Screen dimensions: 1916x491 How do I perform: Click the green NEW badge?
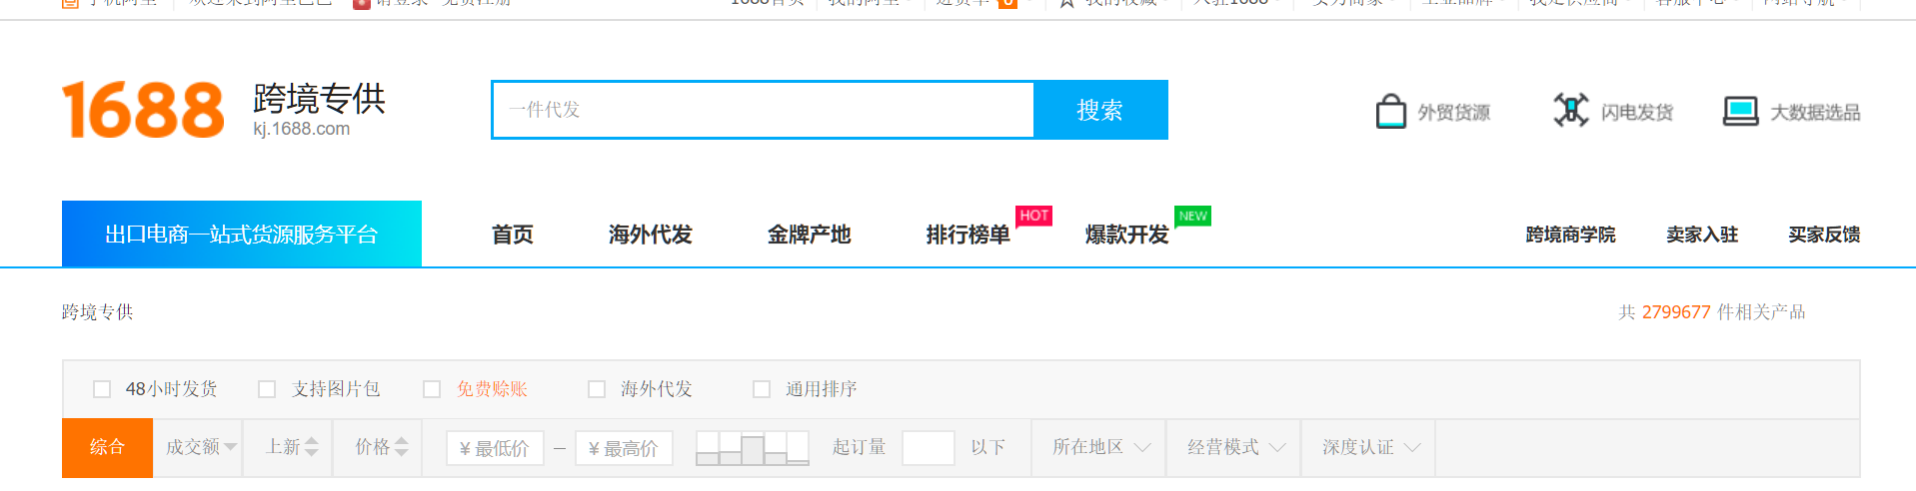[x=1192, y=216]
